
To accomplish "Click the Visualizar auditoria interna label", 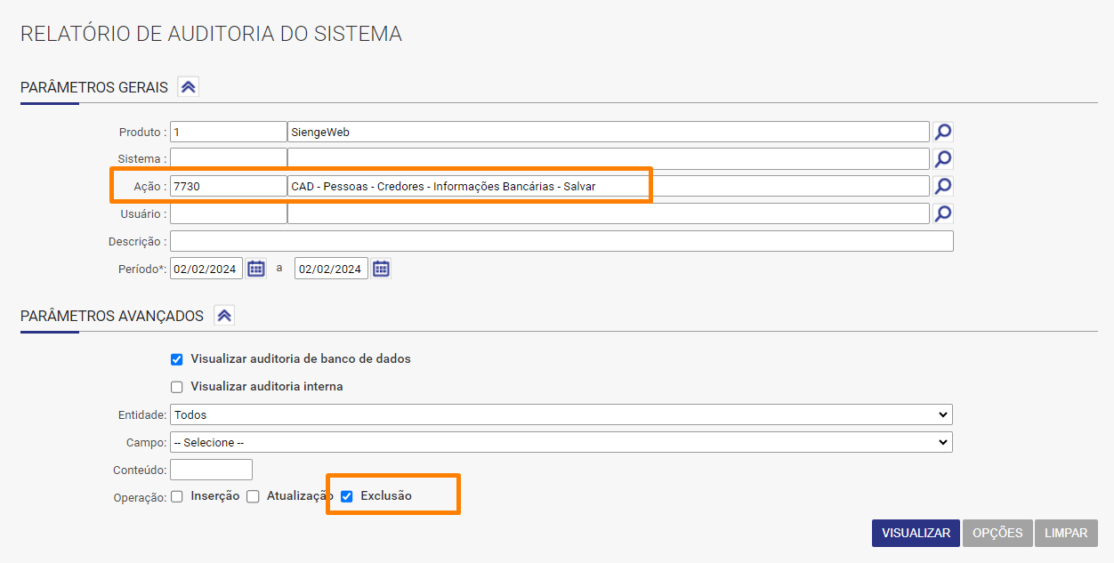I will click(x=267, y=387).
